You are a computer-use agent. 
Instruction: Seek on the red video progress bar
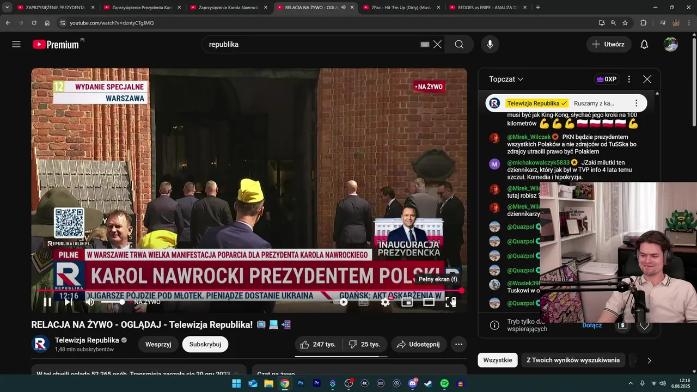pos(249,291)
